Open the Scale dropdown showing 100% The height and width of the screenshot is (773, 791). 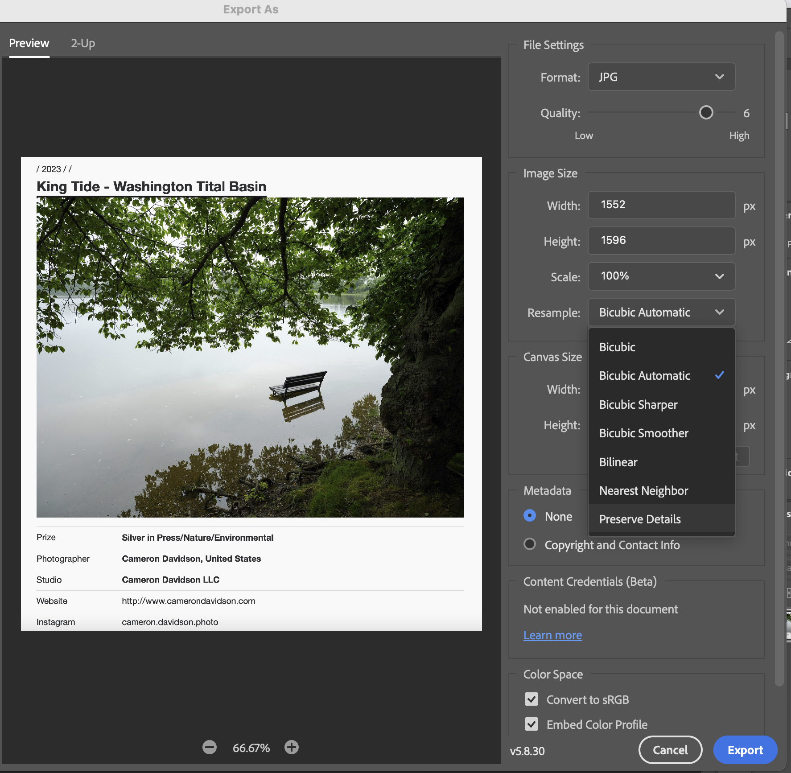661,276
